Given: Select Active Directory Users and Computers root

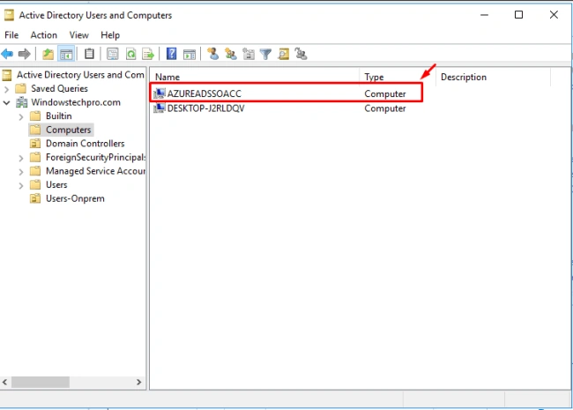Looking at the screenshot, I should click(x=80, y=75).
